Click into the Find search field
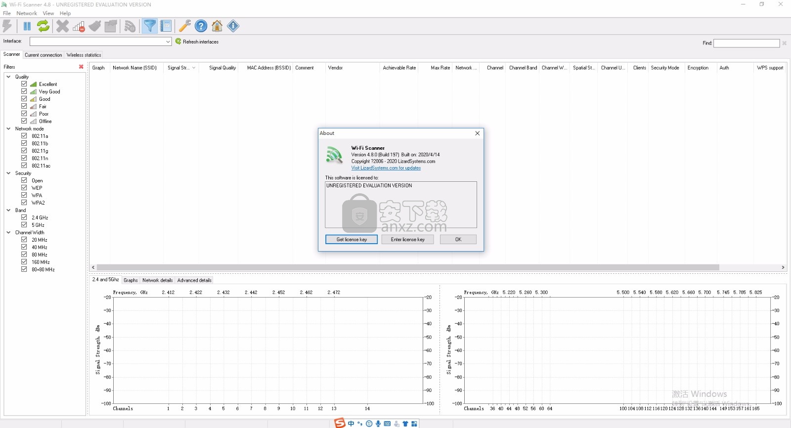 click(x=747, y=43)
